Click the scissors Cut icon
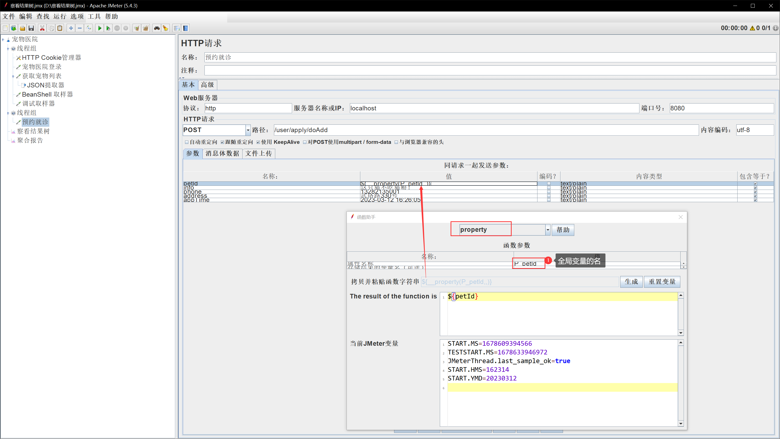 (42, 28)
